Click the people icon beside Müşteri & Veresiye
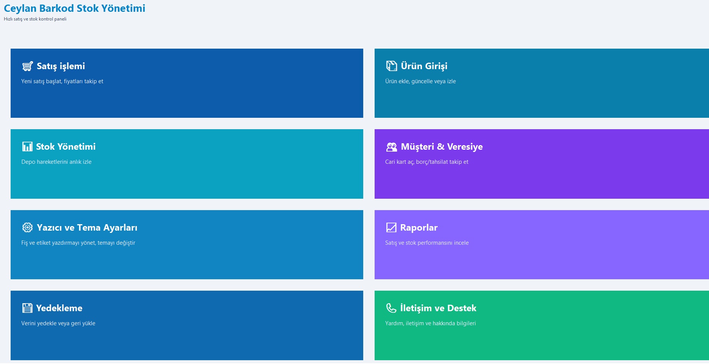 (x=391, y=147)
